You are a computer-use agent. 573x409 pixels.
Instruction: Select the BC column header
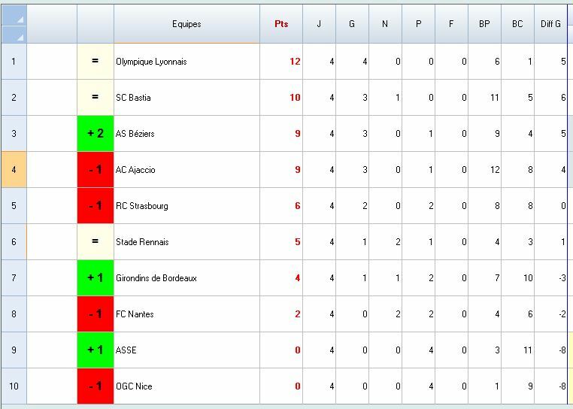(517, 24)
